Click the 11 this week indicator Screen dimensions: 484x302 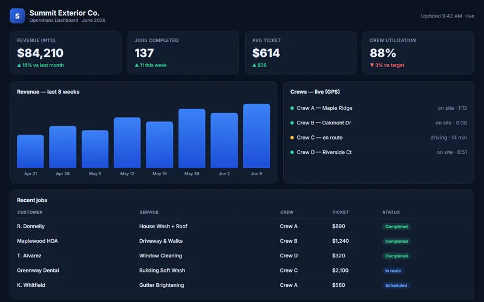(x=151, y=65)
